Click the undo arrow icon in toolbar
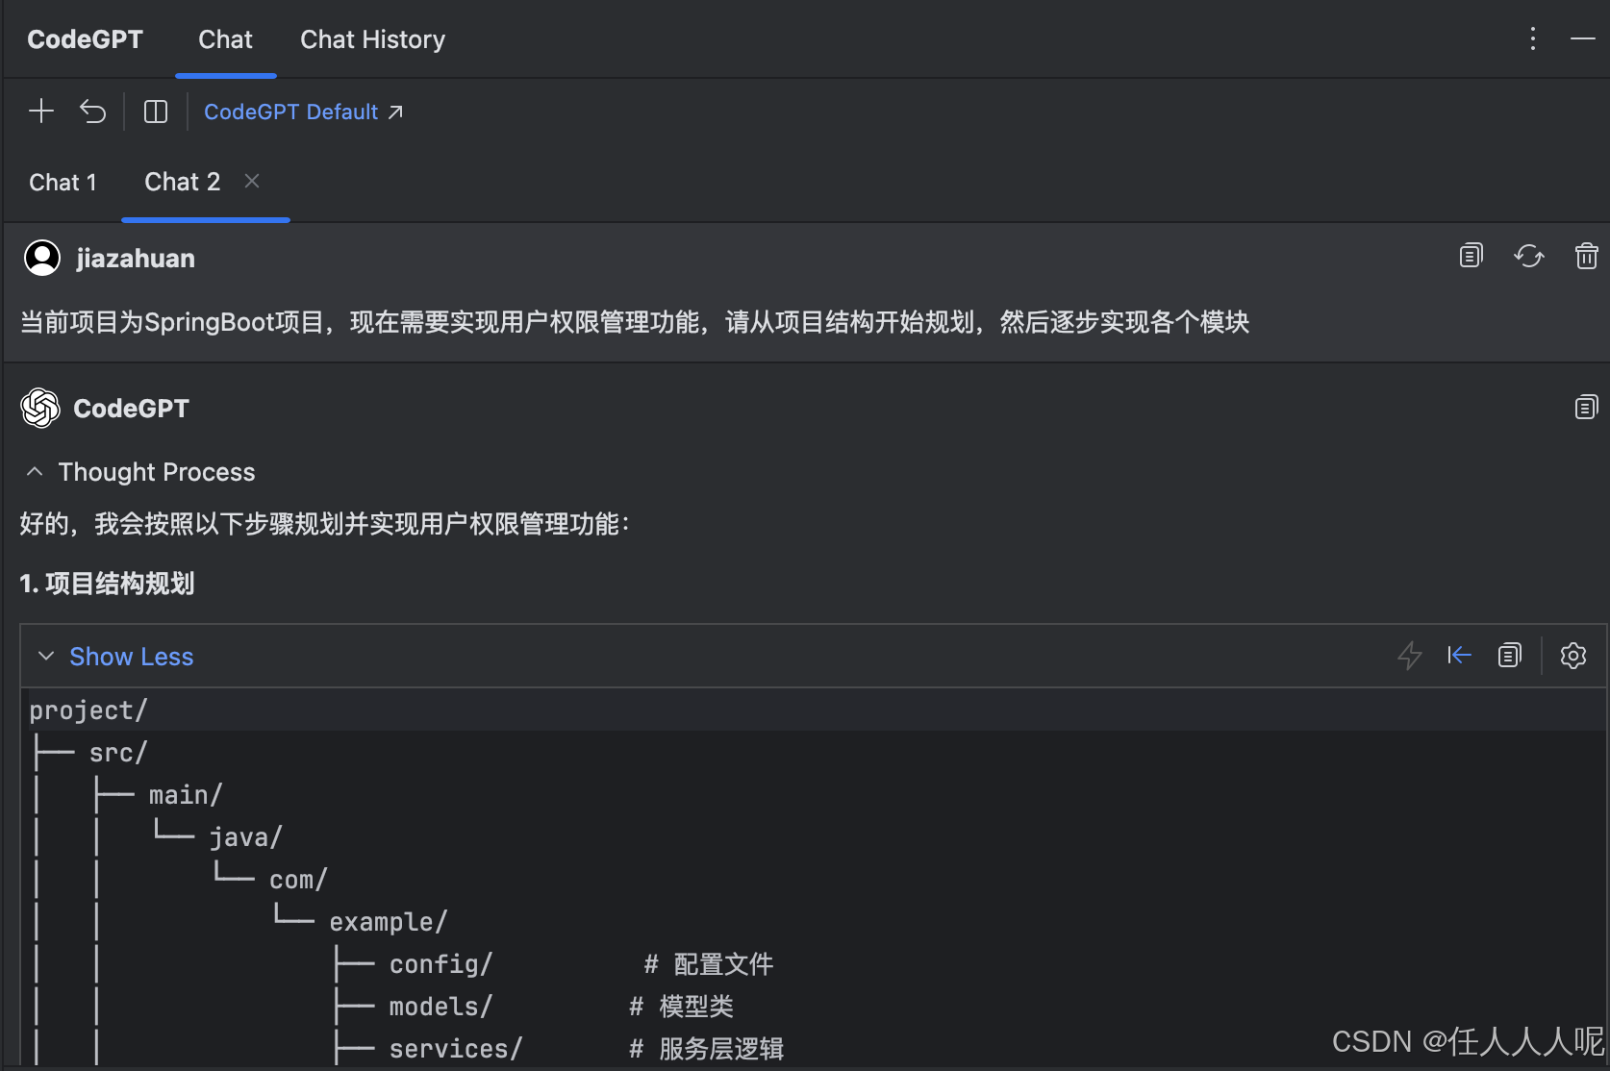This screenshot has width=1610, height=1071. pos(93,112)
